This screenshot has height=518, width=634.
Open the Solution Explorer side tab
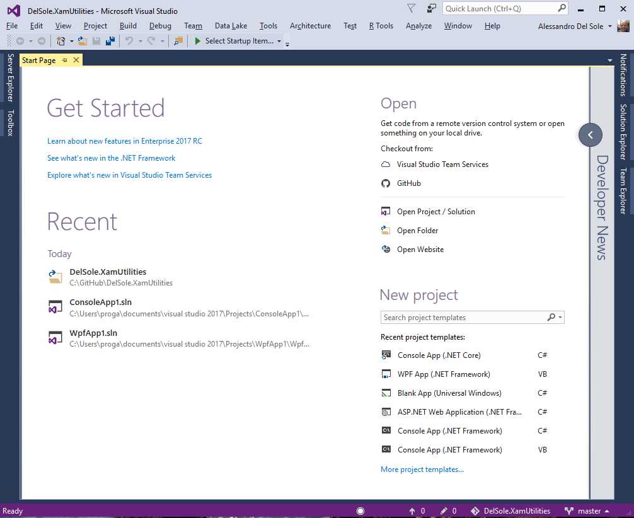(623, 132)
